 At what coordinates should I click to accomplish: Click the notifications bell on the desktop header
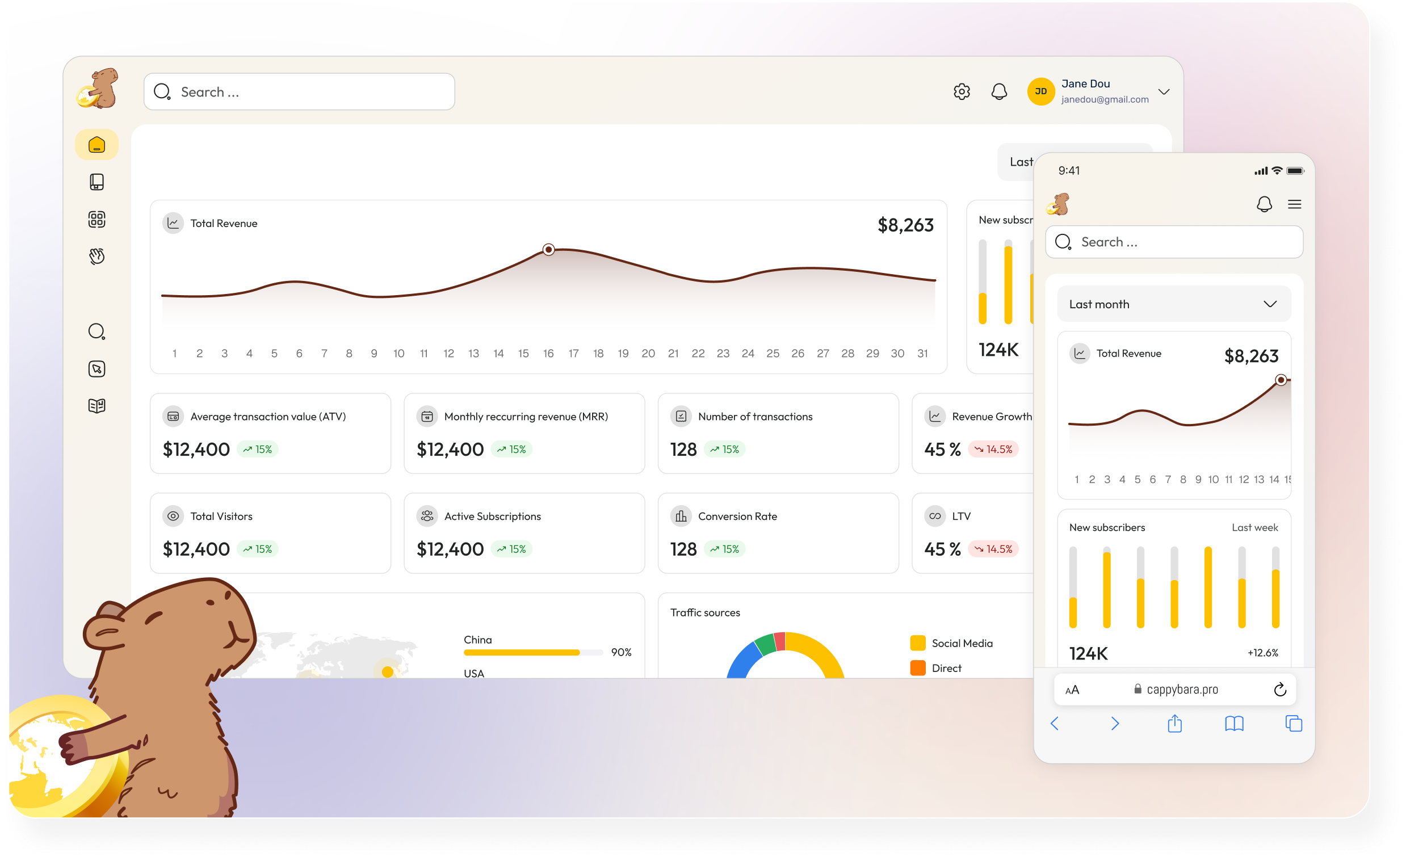click(x=999, y=91)
